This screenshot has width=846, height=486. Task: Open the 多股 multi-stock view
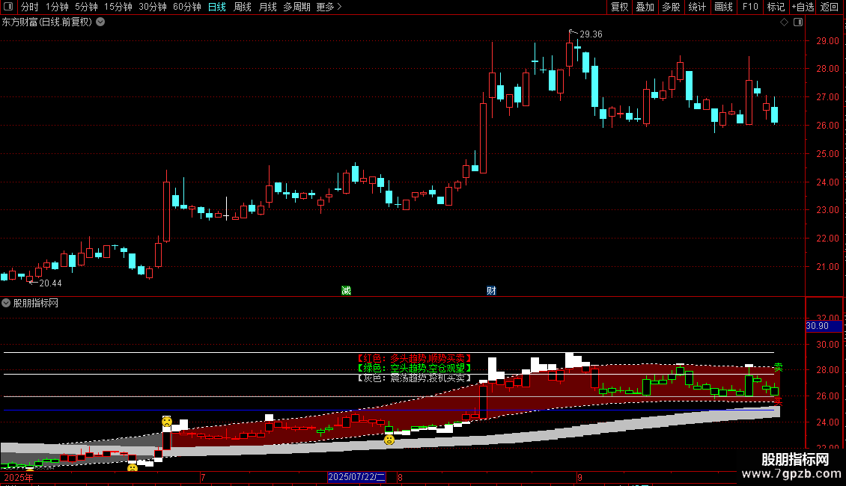(671, 7)
